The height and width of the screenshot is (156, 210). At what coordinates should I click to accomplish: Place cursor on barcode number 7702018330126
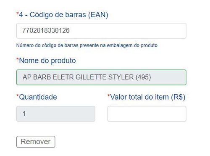pyautogui.click(x=46, y=31)
